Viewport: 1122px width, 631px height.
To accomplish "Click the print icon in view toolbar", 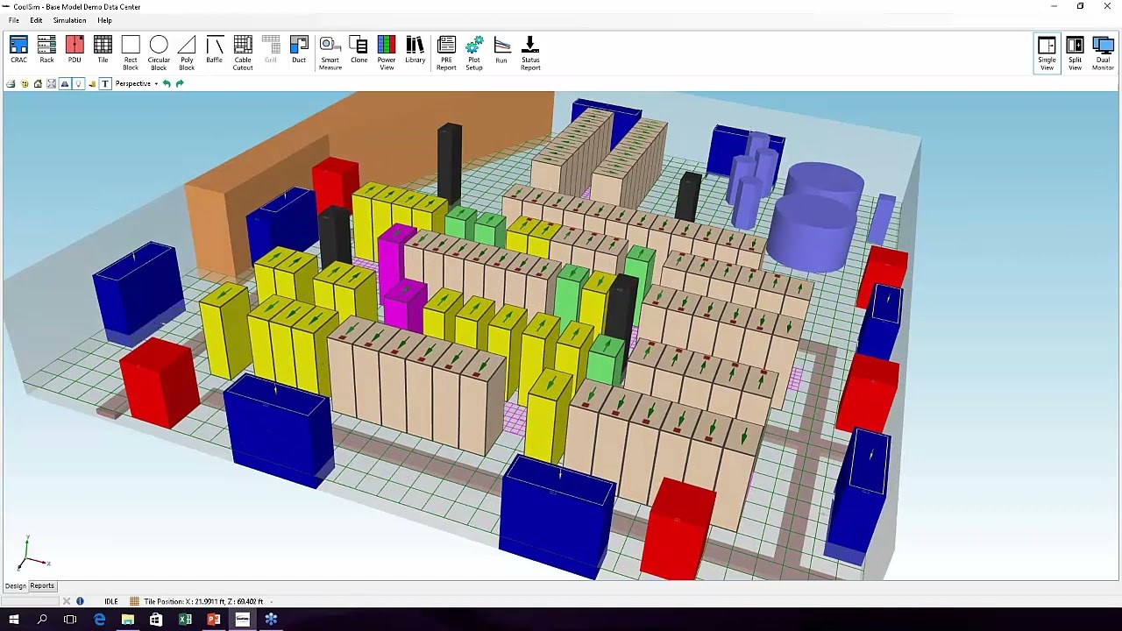I will point(11,83).
